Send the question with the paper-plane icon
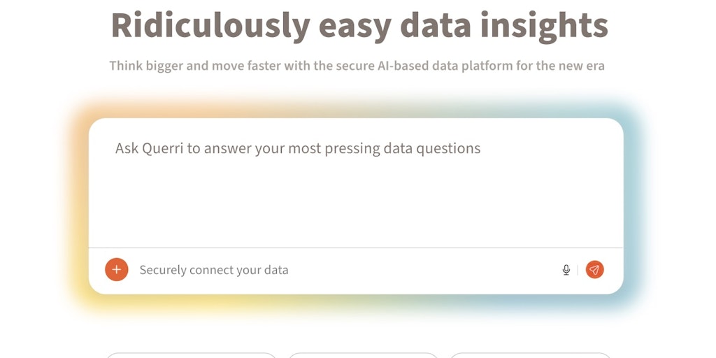This screenshot has height=358, width=716. click(594, 270)
